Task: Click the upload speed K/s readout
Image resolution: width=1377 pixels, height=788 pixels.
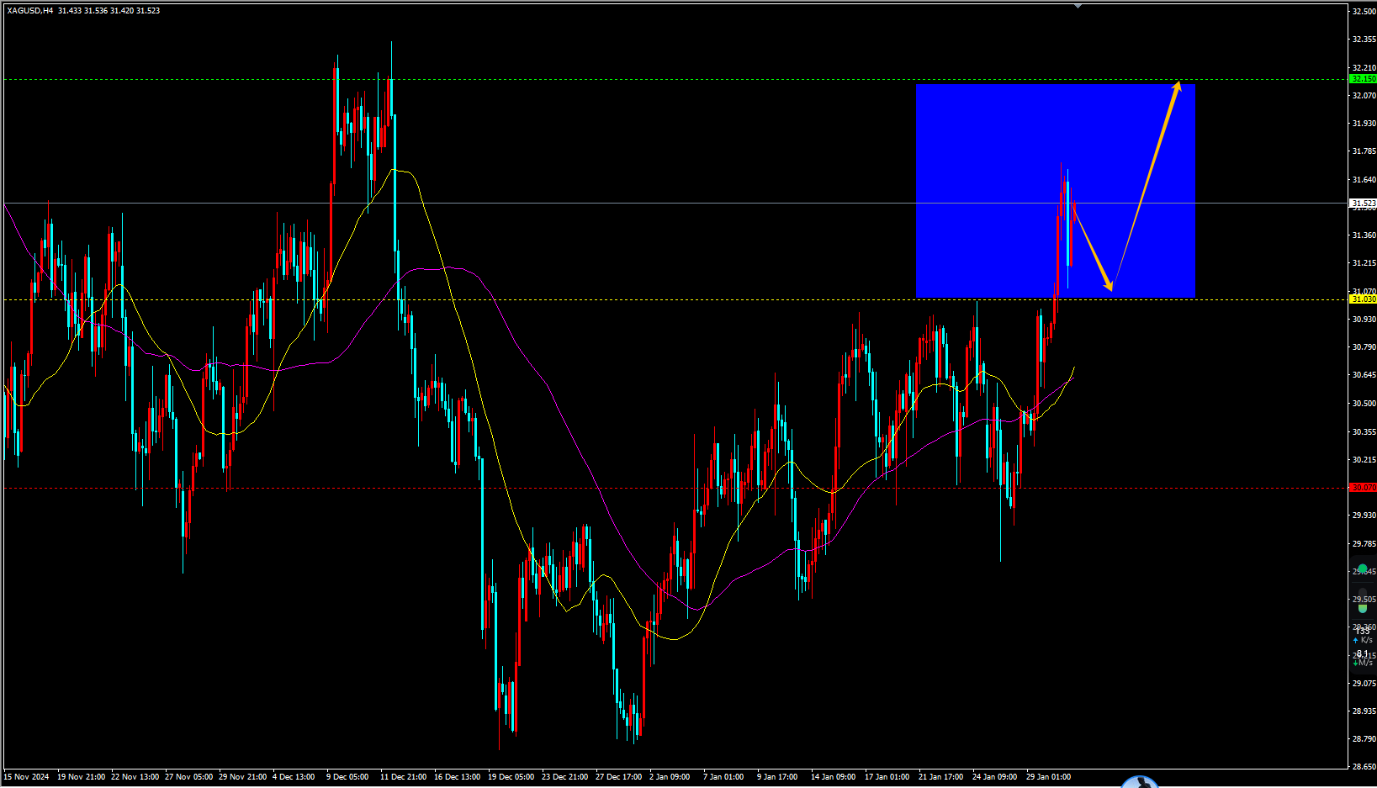Action: (x=1363, y=636)
